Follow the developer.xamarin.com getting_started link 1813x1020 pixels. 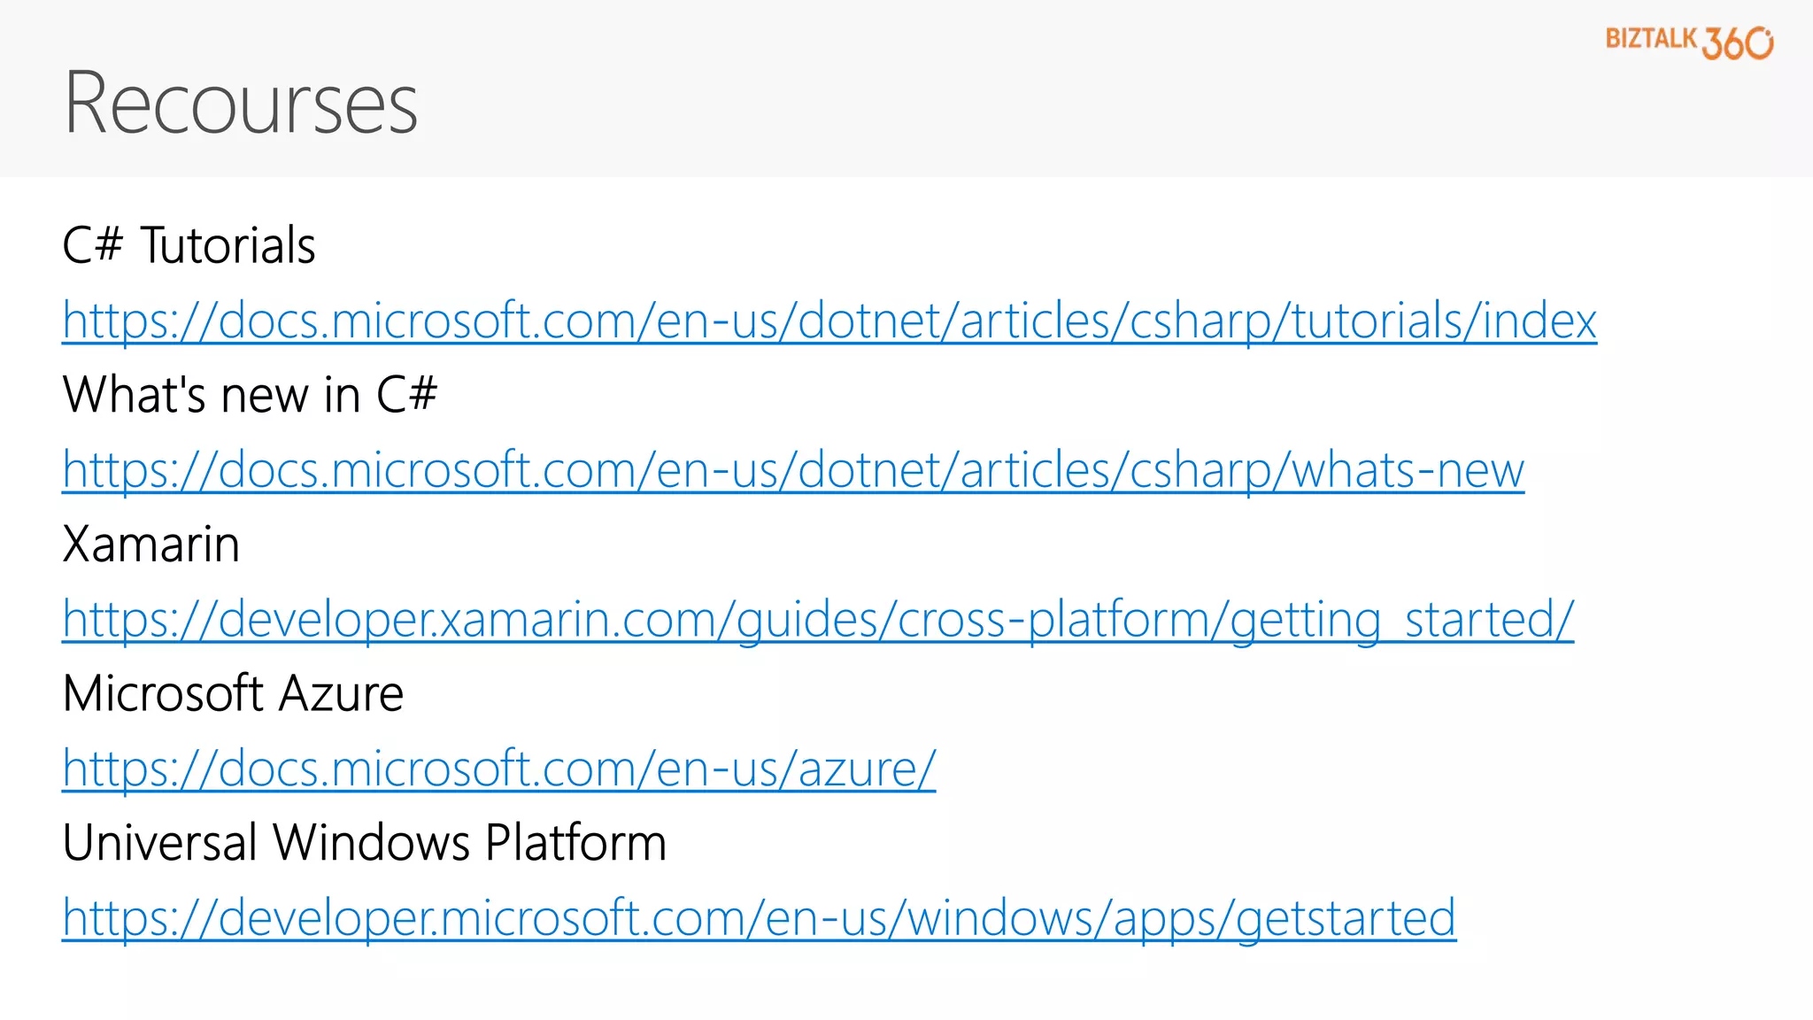pyautogui.click(x=817, y=619)
